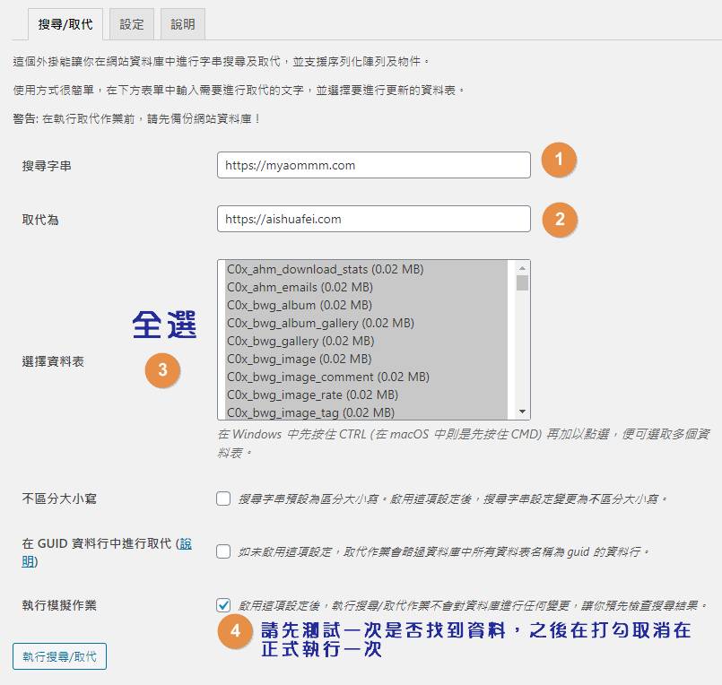
Task: Select C0x_ahm_download_stats table
Action: pos(325,269)
